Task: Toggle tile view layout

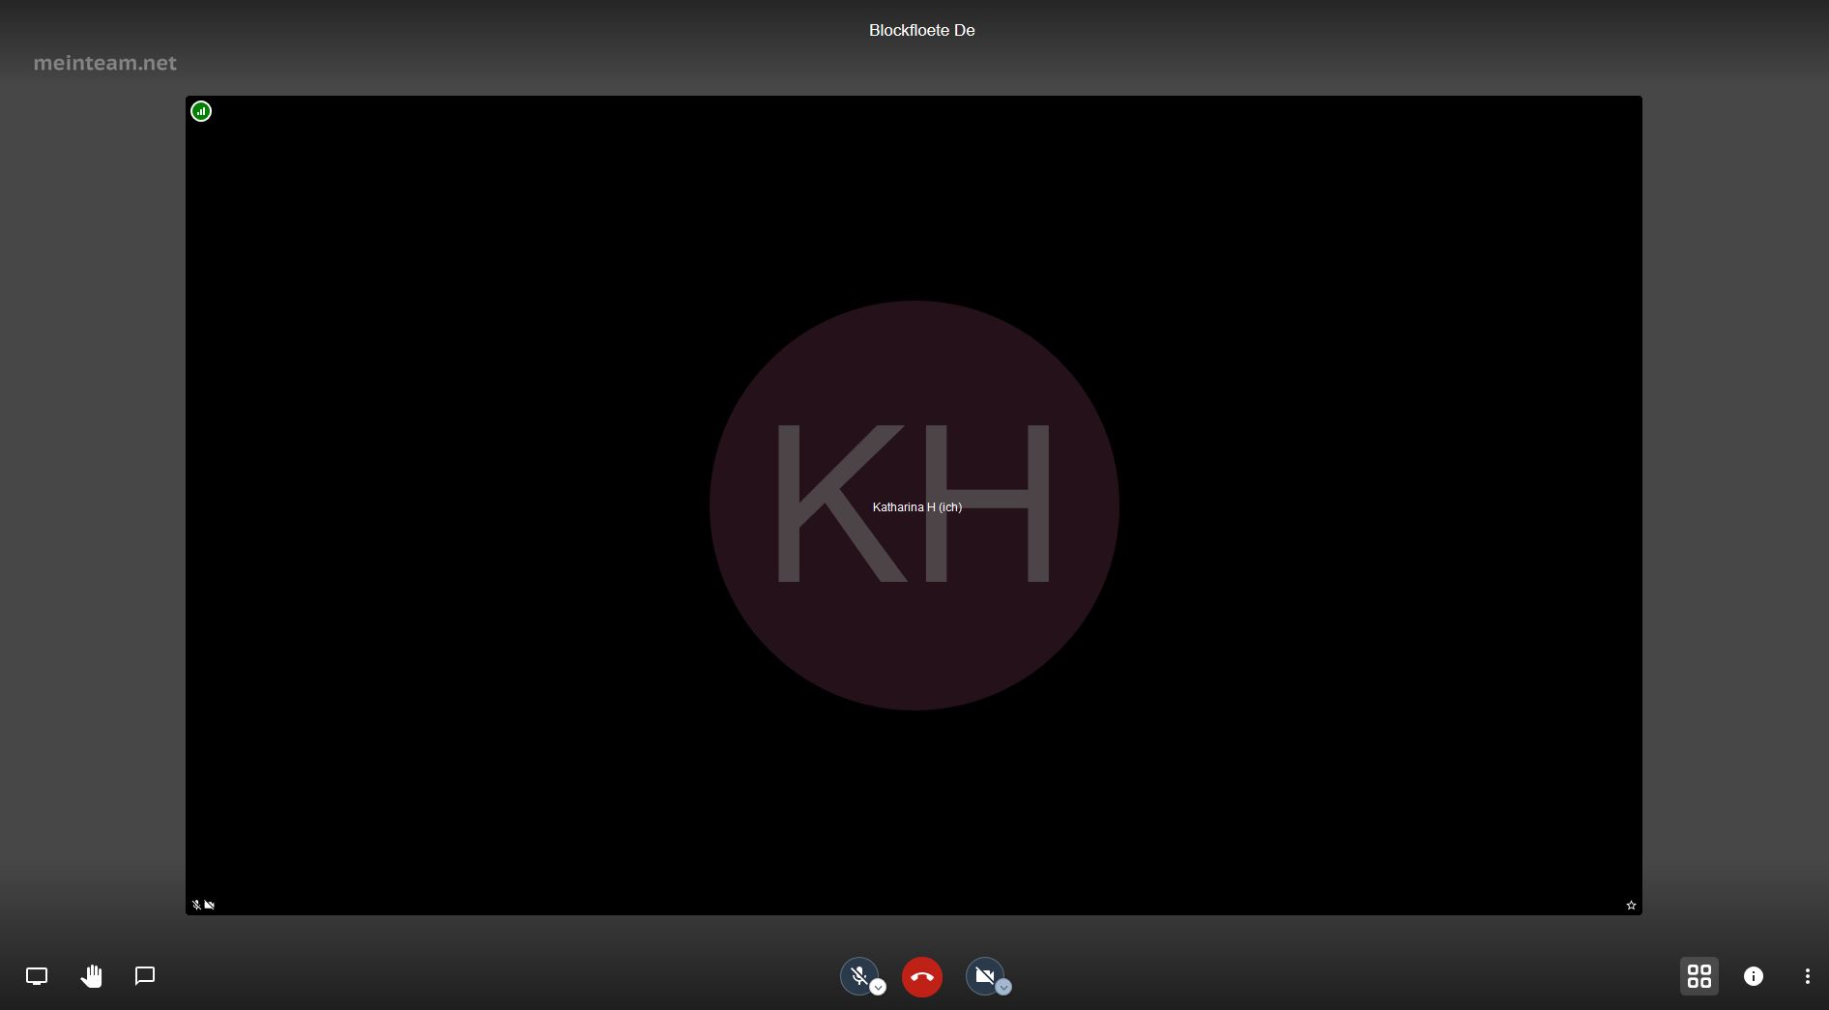Action: click(1699, 976)
